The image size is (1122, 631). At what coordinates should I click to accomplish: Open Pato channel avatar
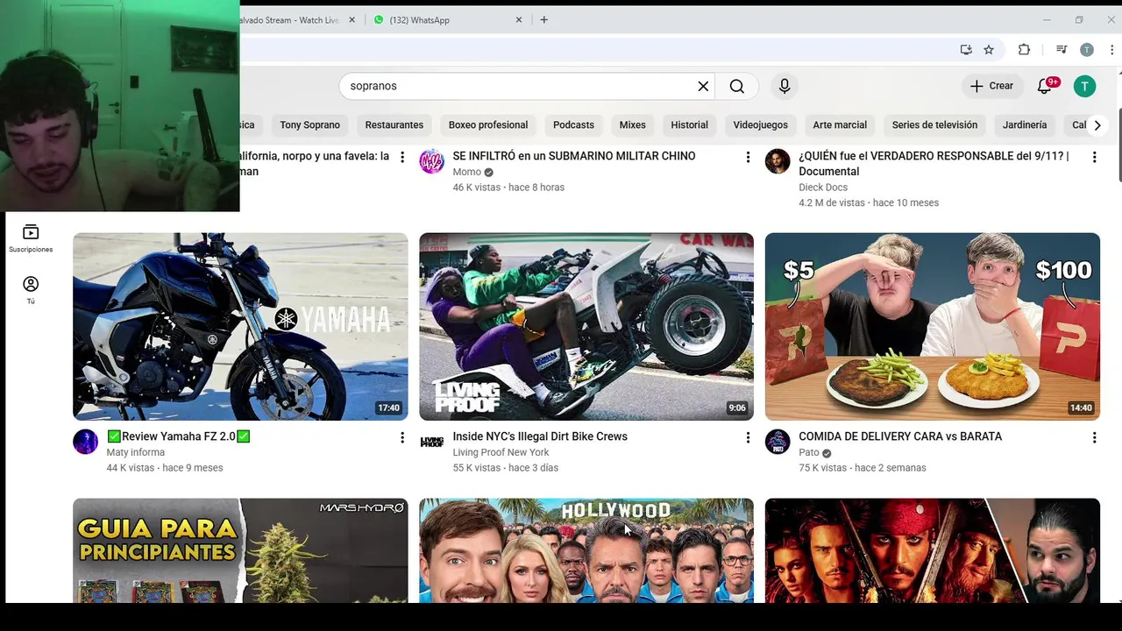coord(778,442)
